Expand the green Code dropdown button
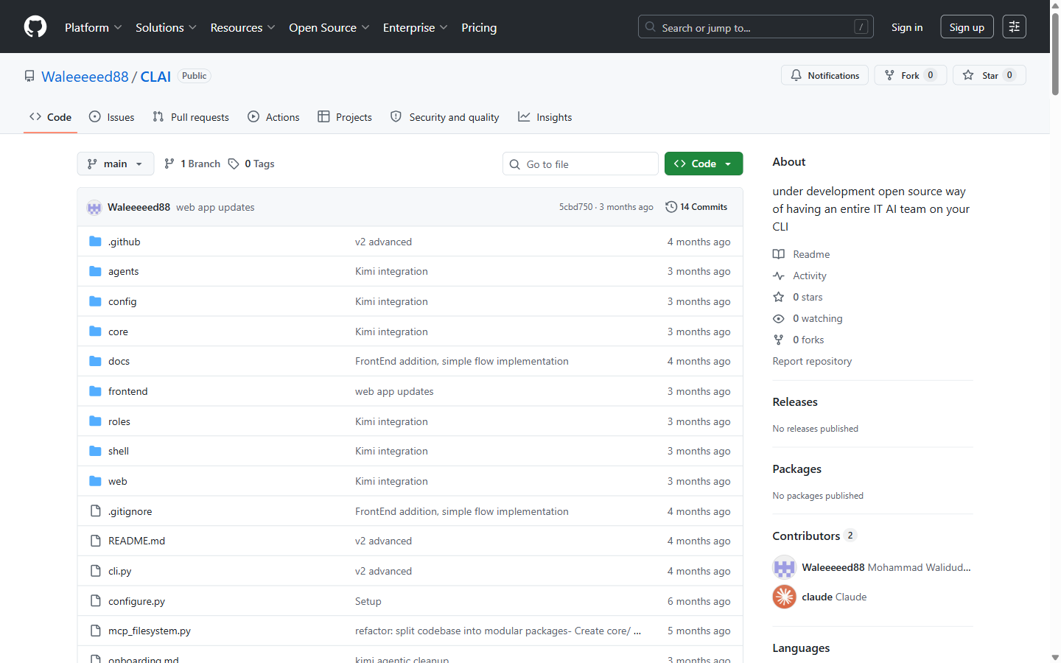 point(704,164)
